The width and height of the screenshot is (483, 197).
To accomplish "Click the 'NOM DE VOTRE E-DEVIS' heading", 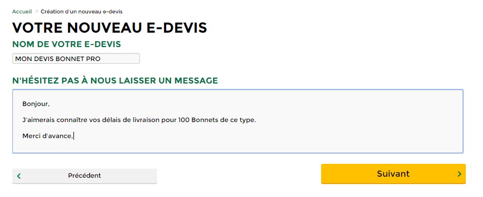I will (x=66, y=44).
